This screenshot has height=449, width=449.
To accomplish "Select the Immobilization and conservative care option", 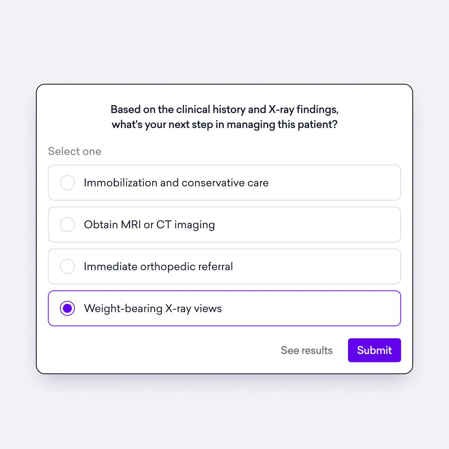I will click(x=224, y=183).
